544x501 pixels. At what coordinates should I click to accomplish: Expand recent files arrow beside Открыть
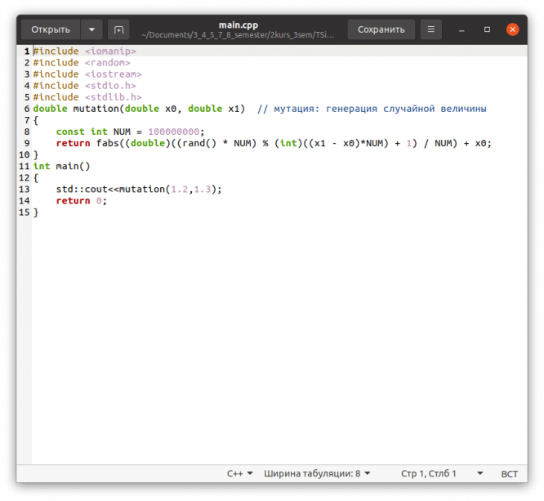91,29
